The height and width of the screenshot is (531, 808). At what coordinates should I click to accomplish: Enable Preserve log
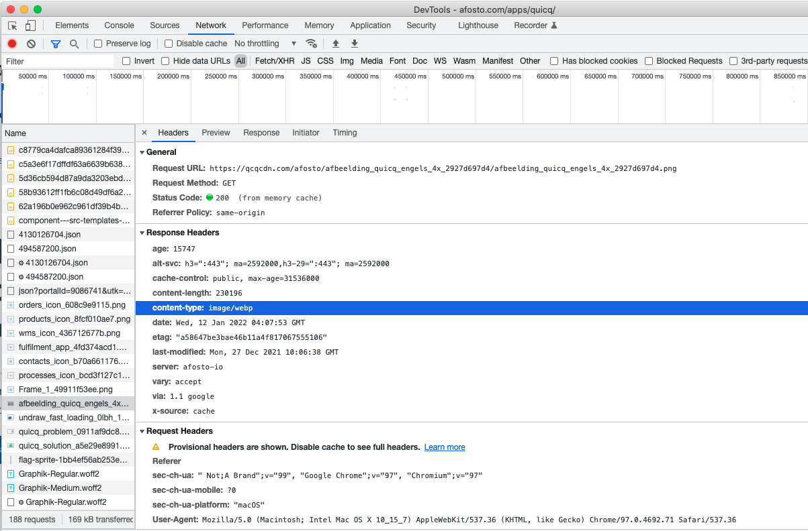97,43
